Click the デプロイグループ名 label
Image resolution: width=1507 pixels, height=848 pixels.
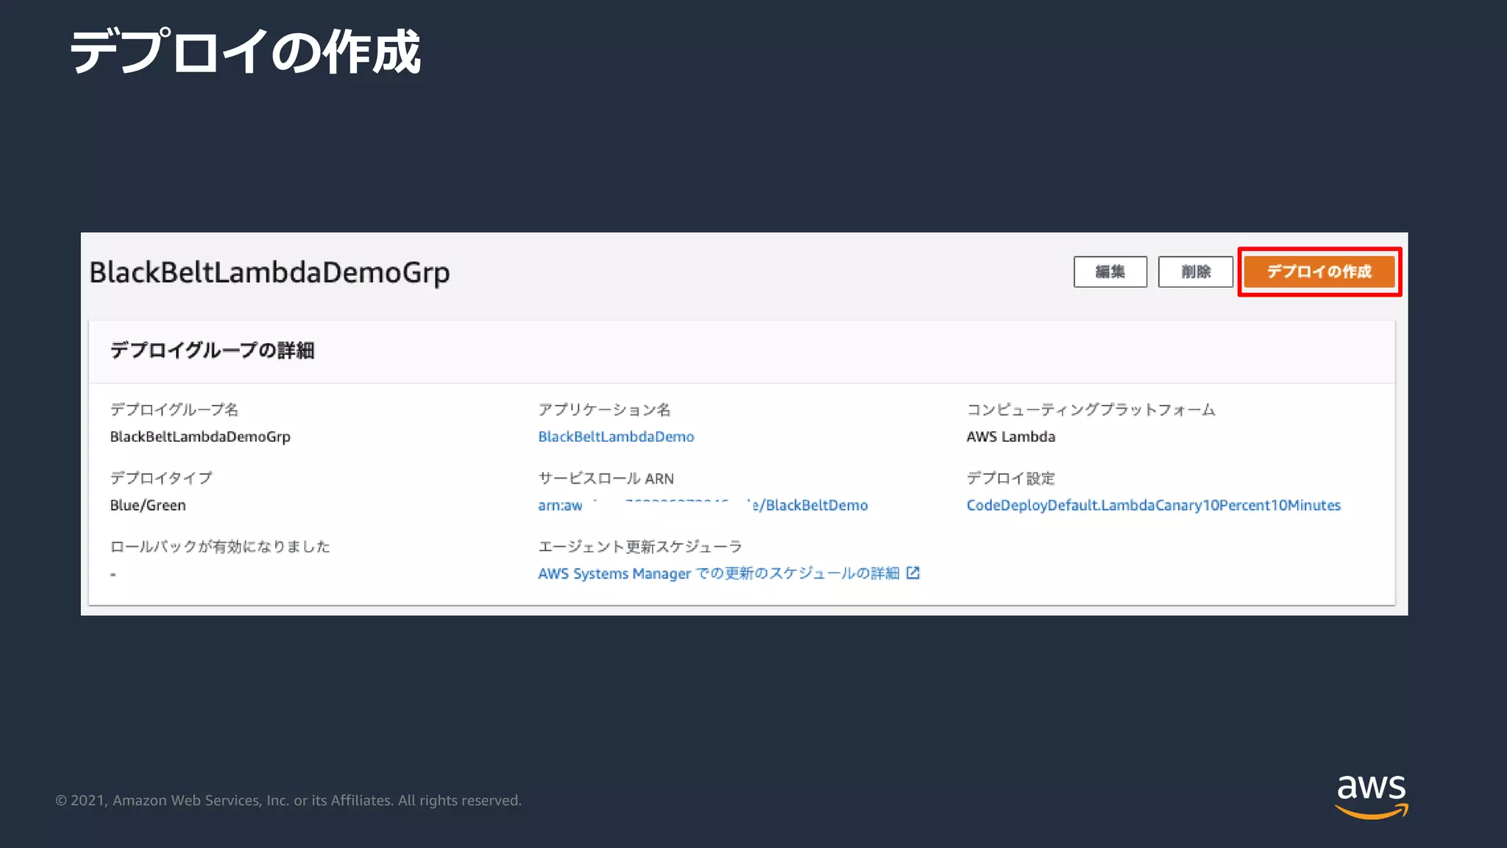(x=174, y=409)
